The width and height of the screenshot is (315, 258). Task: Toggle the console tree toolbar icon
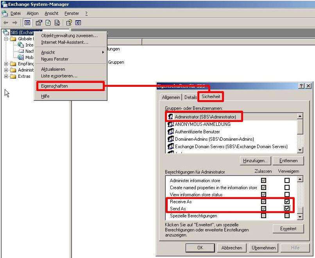(x=27, y=23)
